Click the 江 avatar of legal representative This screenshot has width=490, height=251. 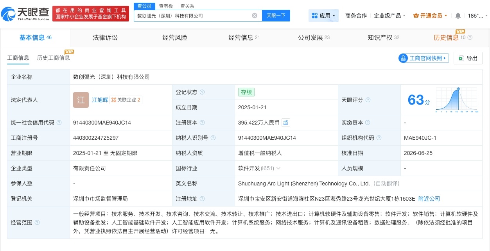pyautogui.click(x=81, y=100)
